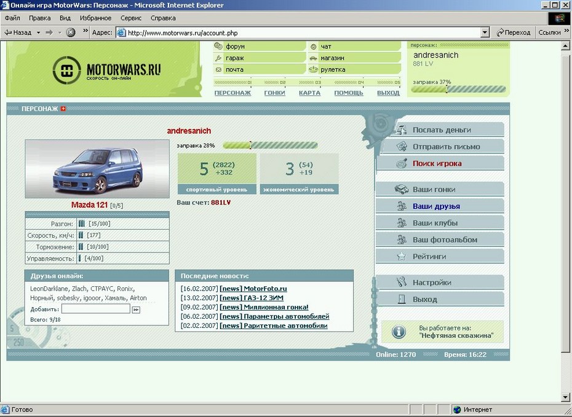This screenshot has height=417, width=572.
Task: Click the заправка 37% fuel bar
Action: (459, 89)
